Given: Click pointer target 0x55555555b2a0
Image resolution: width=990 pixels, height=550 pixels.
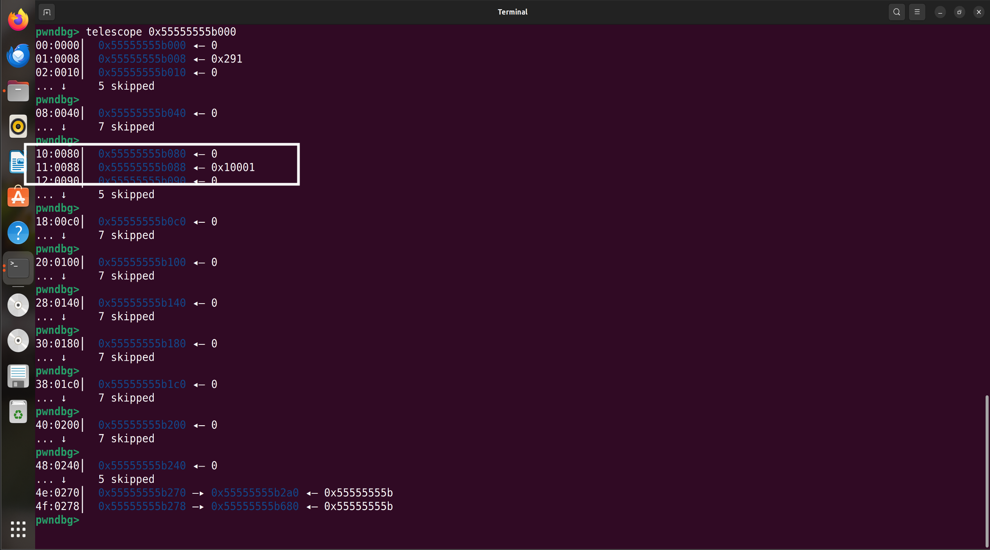Looking at the screenshot, I should [x=255, y=493].
